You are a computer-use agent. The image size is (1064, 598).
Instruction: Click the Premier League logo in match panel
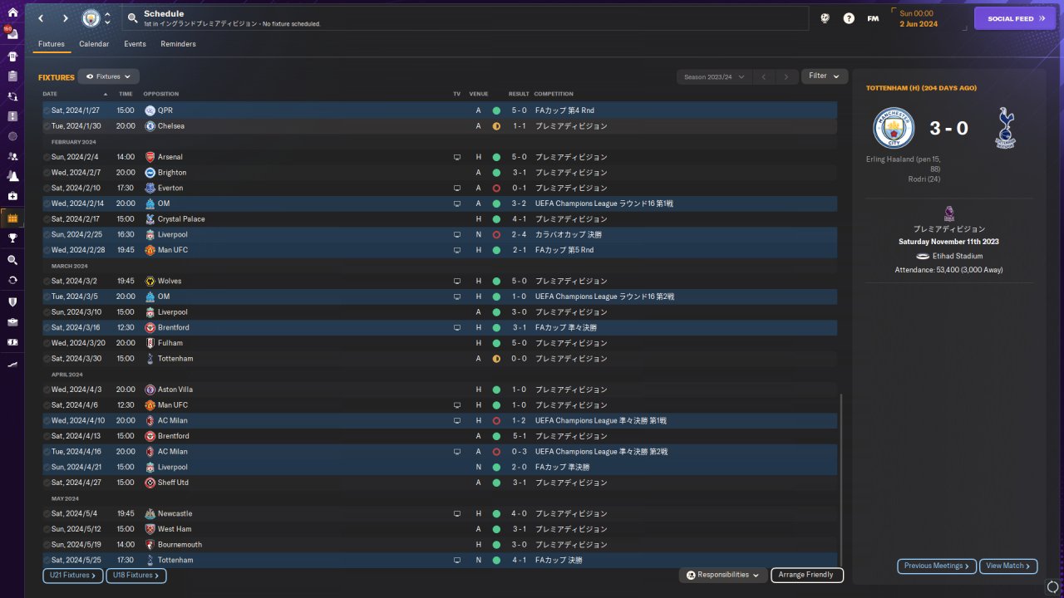(949, 214)
